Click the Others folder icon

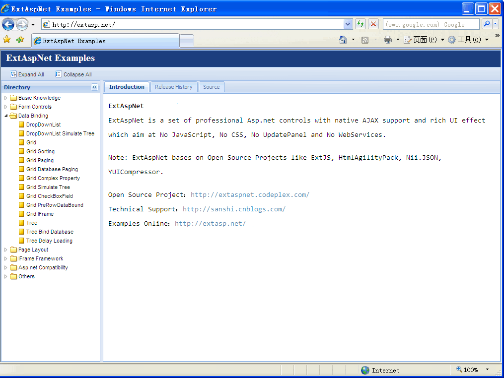(13, 276)
